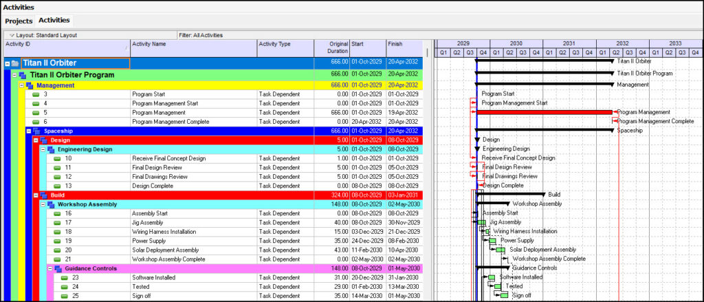Click the green activity icon for ID 21
The width and height of the screenshot is (704, 302).
coord(58,259)
